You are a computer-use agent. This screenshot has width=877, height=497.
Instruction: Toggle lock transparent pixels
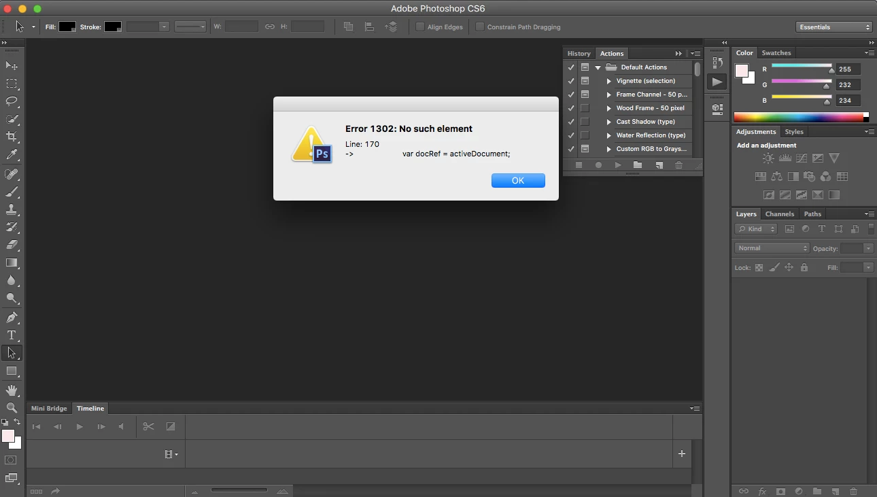[x=759, y=268]
